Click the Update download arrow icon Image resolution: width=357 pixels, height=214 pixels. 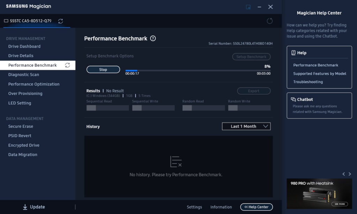pos(25,207)
